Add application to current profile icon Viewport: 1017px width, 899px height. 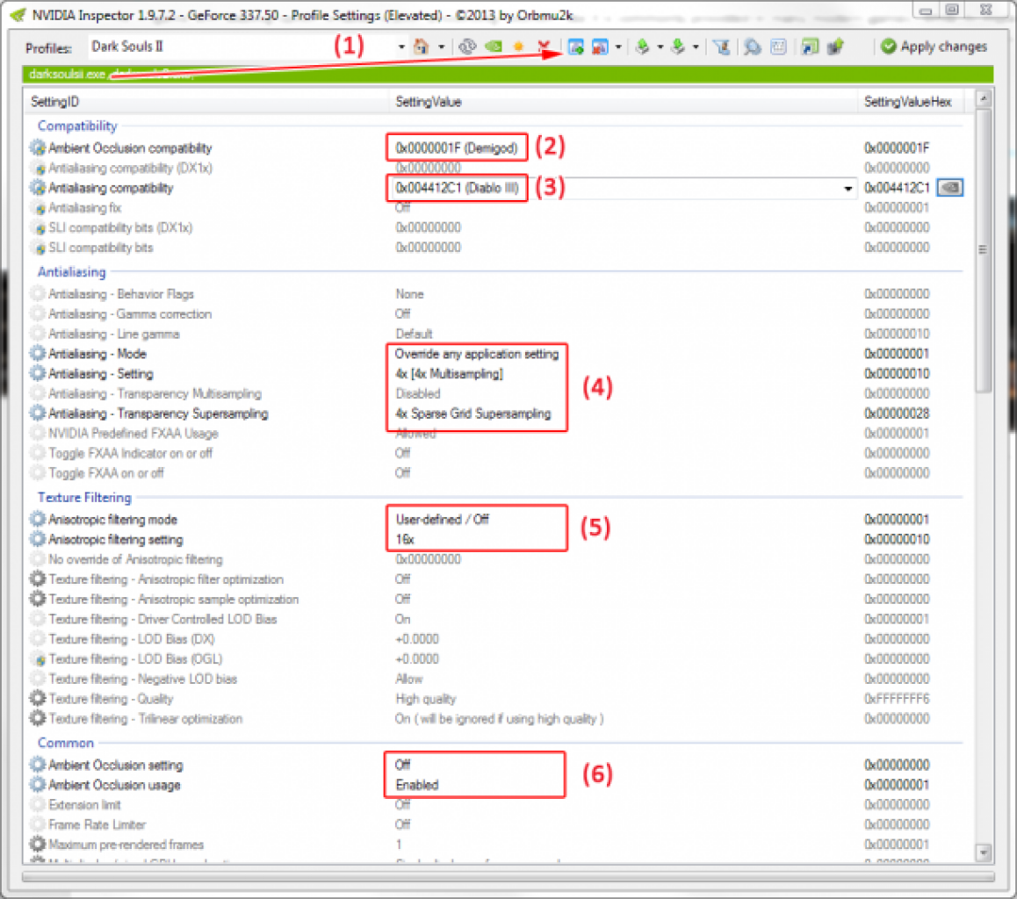pyautogui.click(x=575, y=47)
